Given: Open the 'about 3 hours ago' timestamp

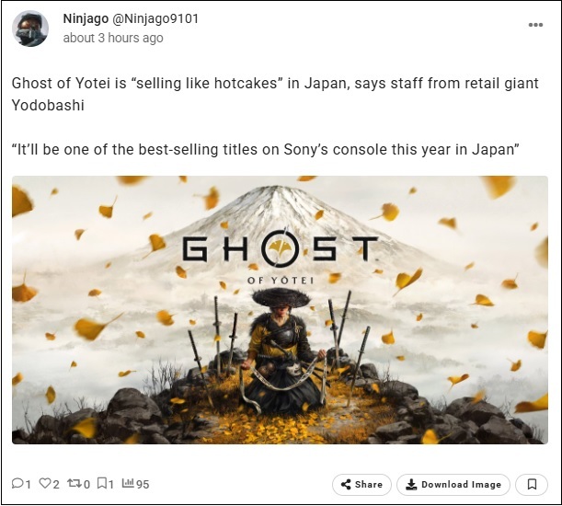Looking at the screenshot, I should 113,38.
